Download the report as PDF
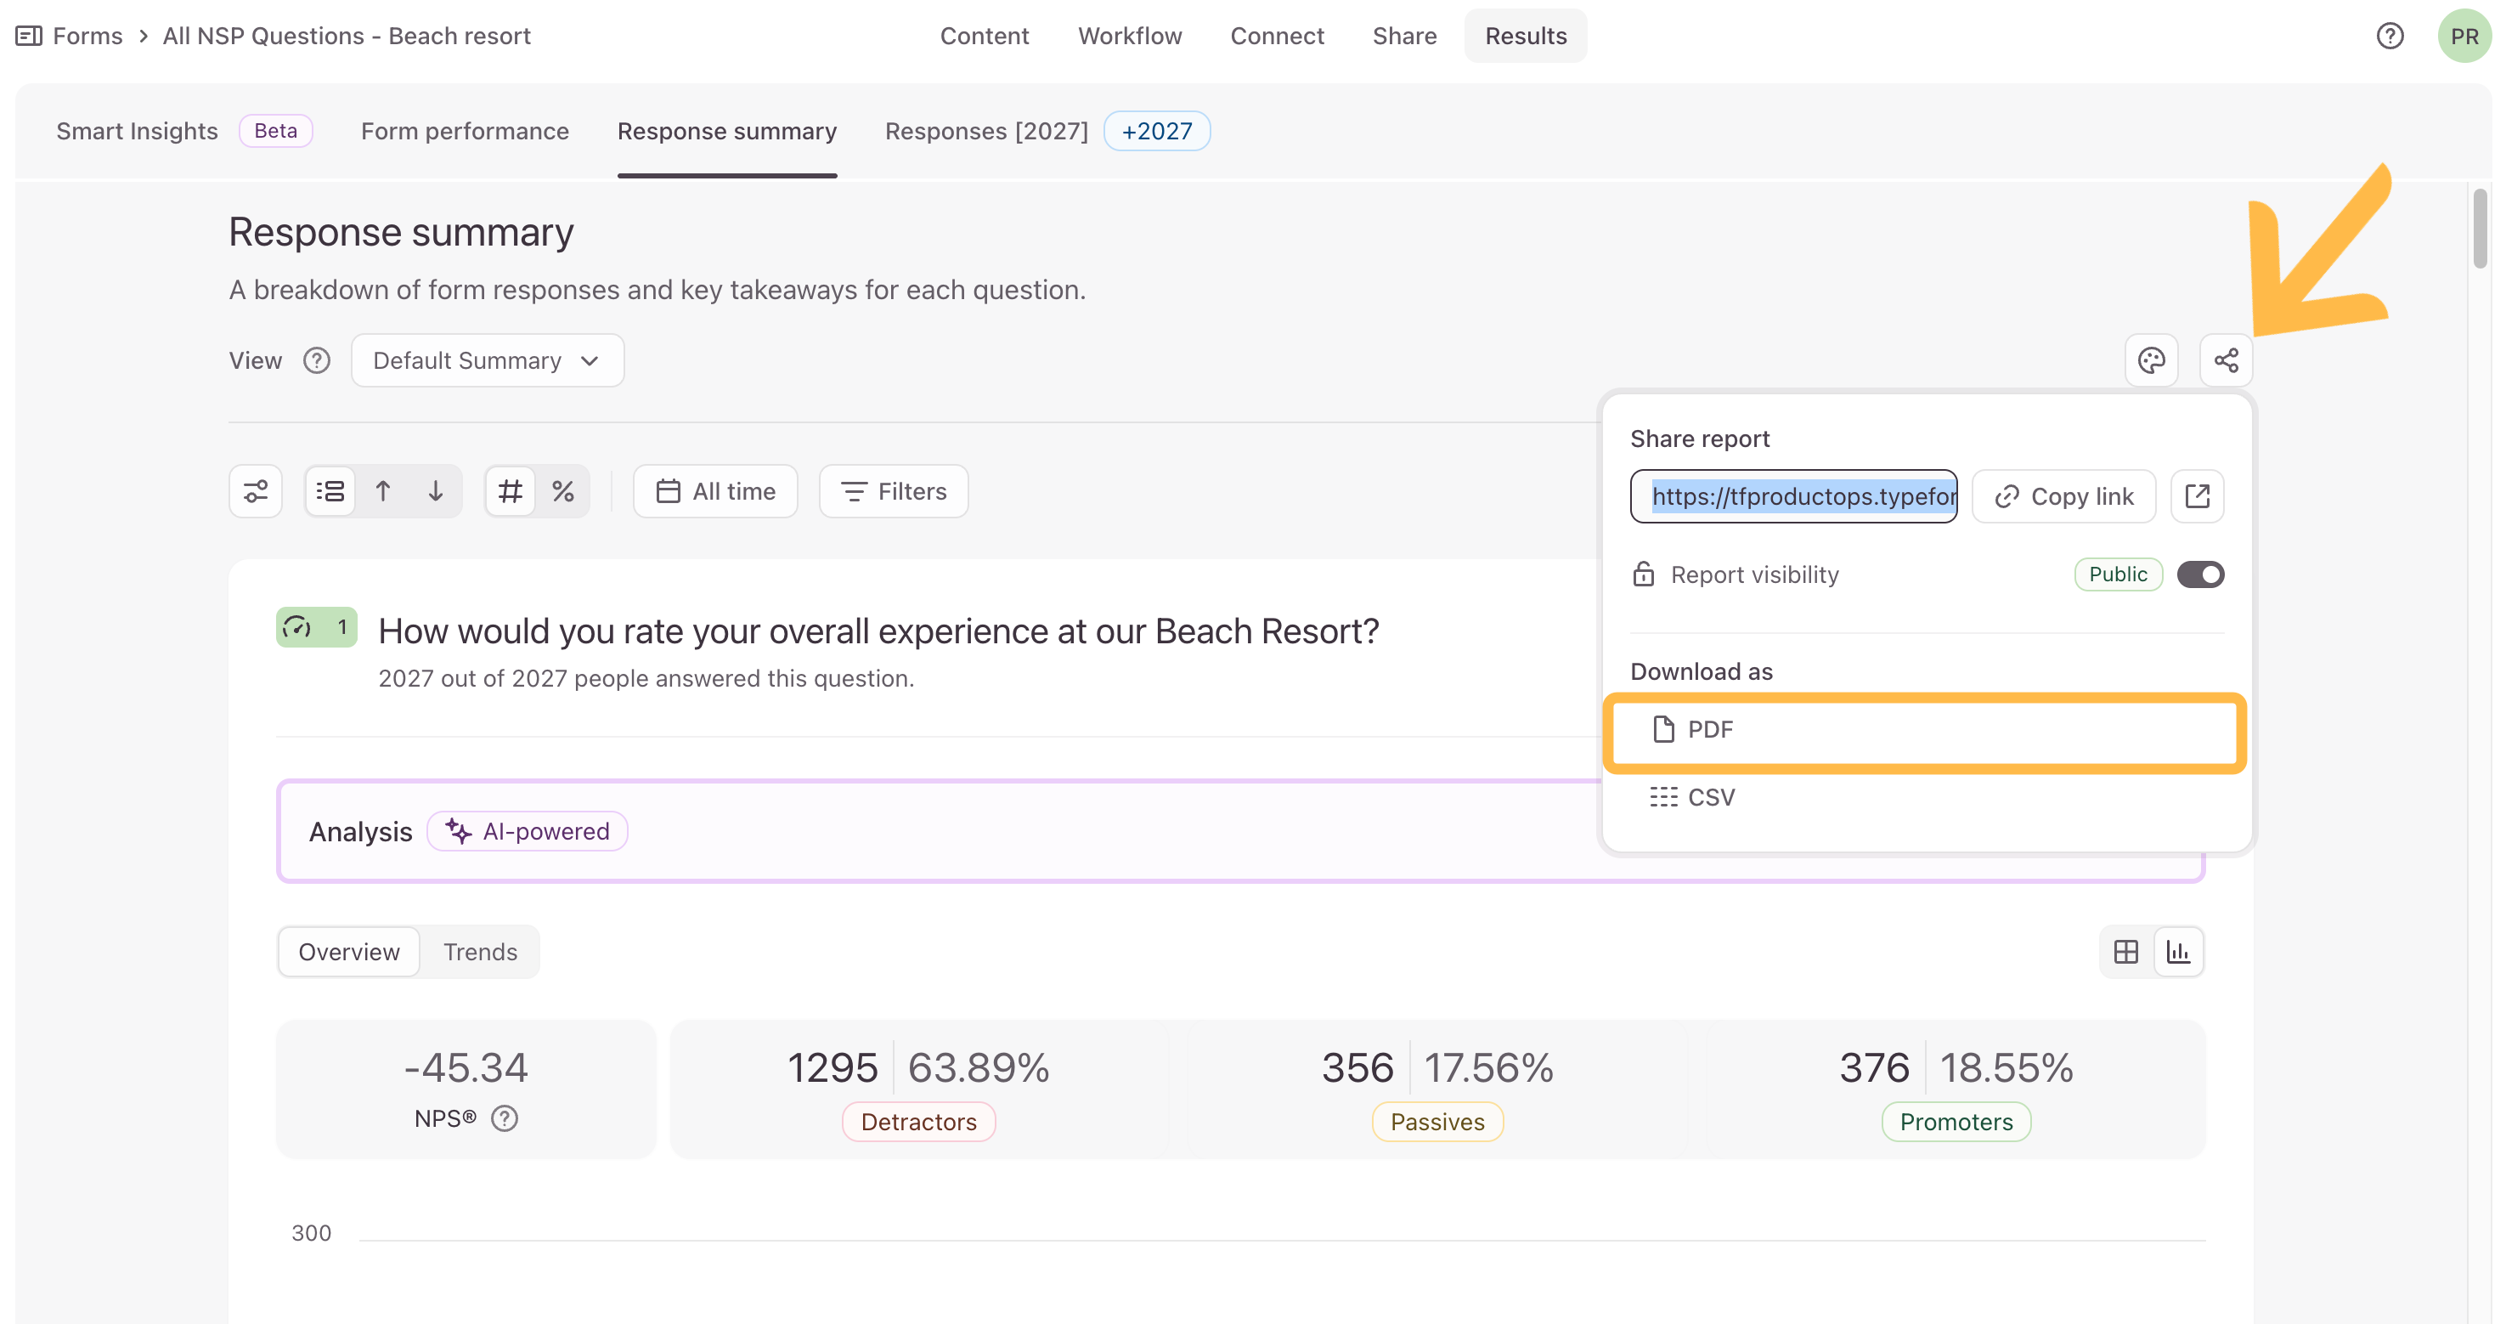This screenshot has width=2506, height=1324. tap(1923, 729)
